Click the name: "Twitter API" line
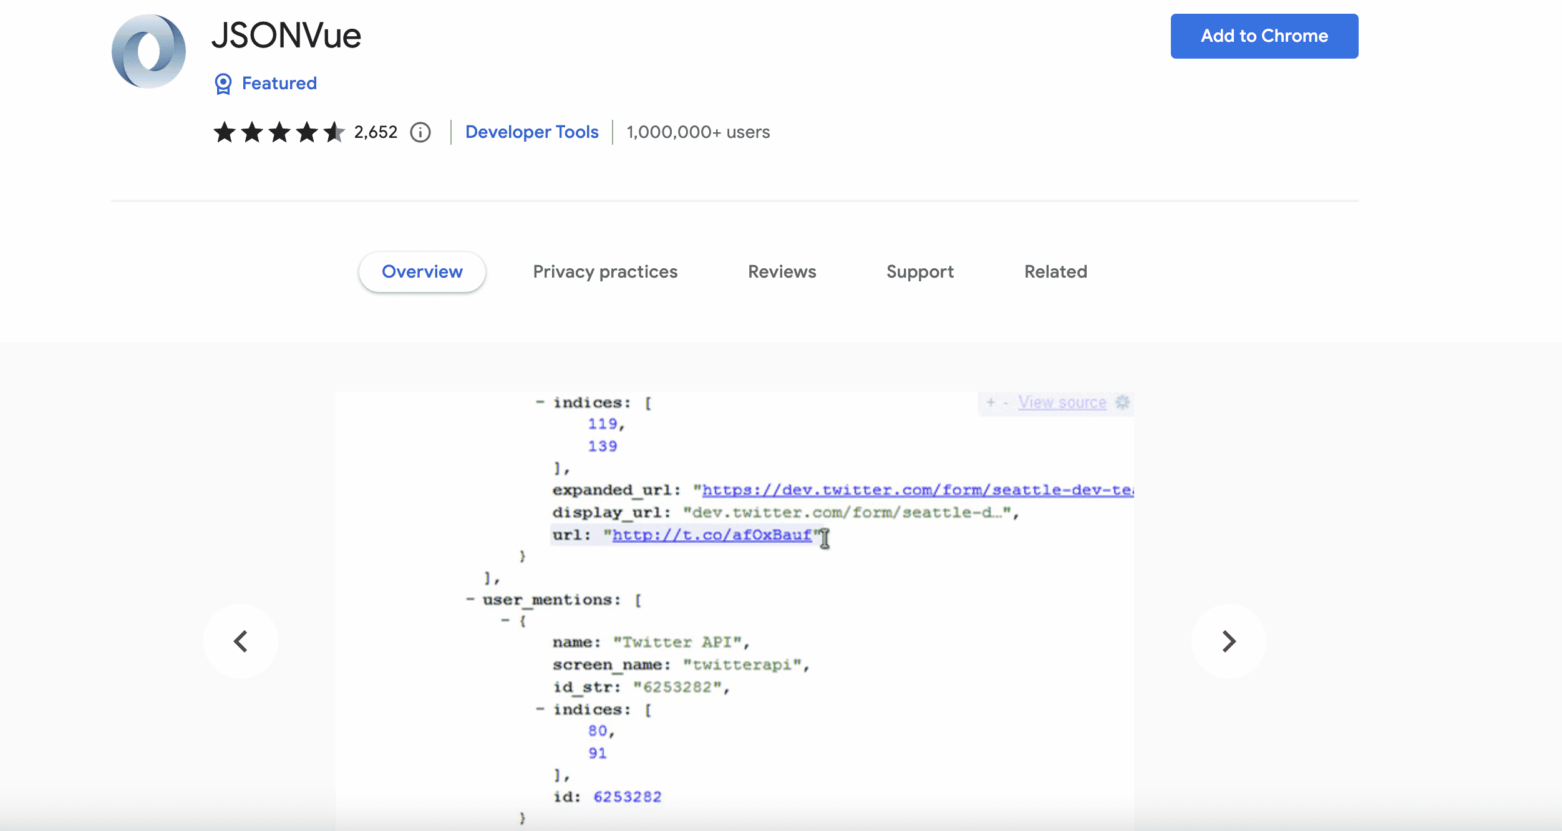 click(651, 643)
